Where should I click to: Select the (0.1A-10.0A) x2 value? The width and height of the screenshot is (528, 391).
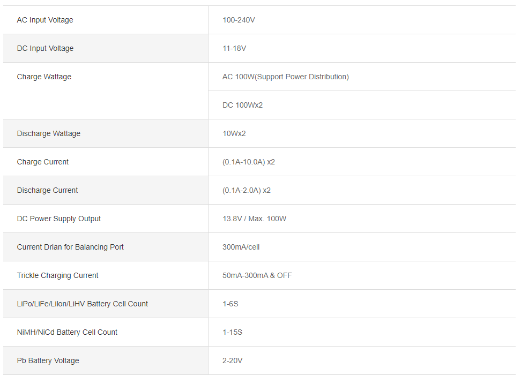[x=248, y=162]
